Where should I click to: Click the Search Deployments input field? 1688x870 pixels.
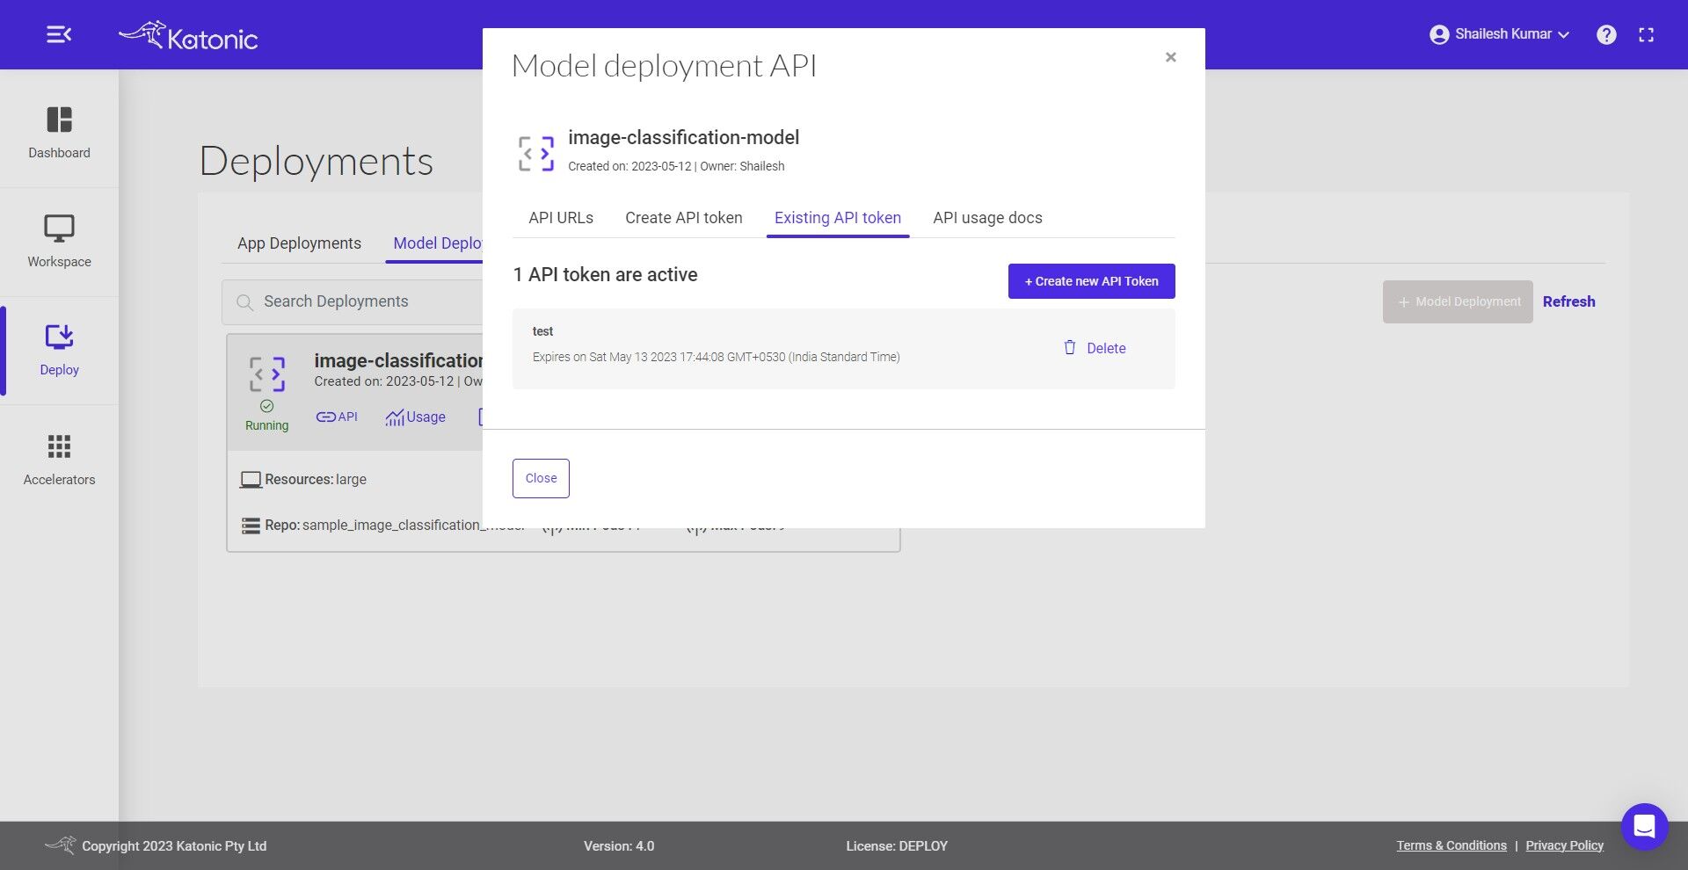[x=353, y=301]
